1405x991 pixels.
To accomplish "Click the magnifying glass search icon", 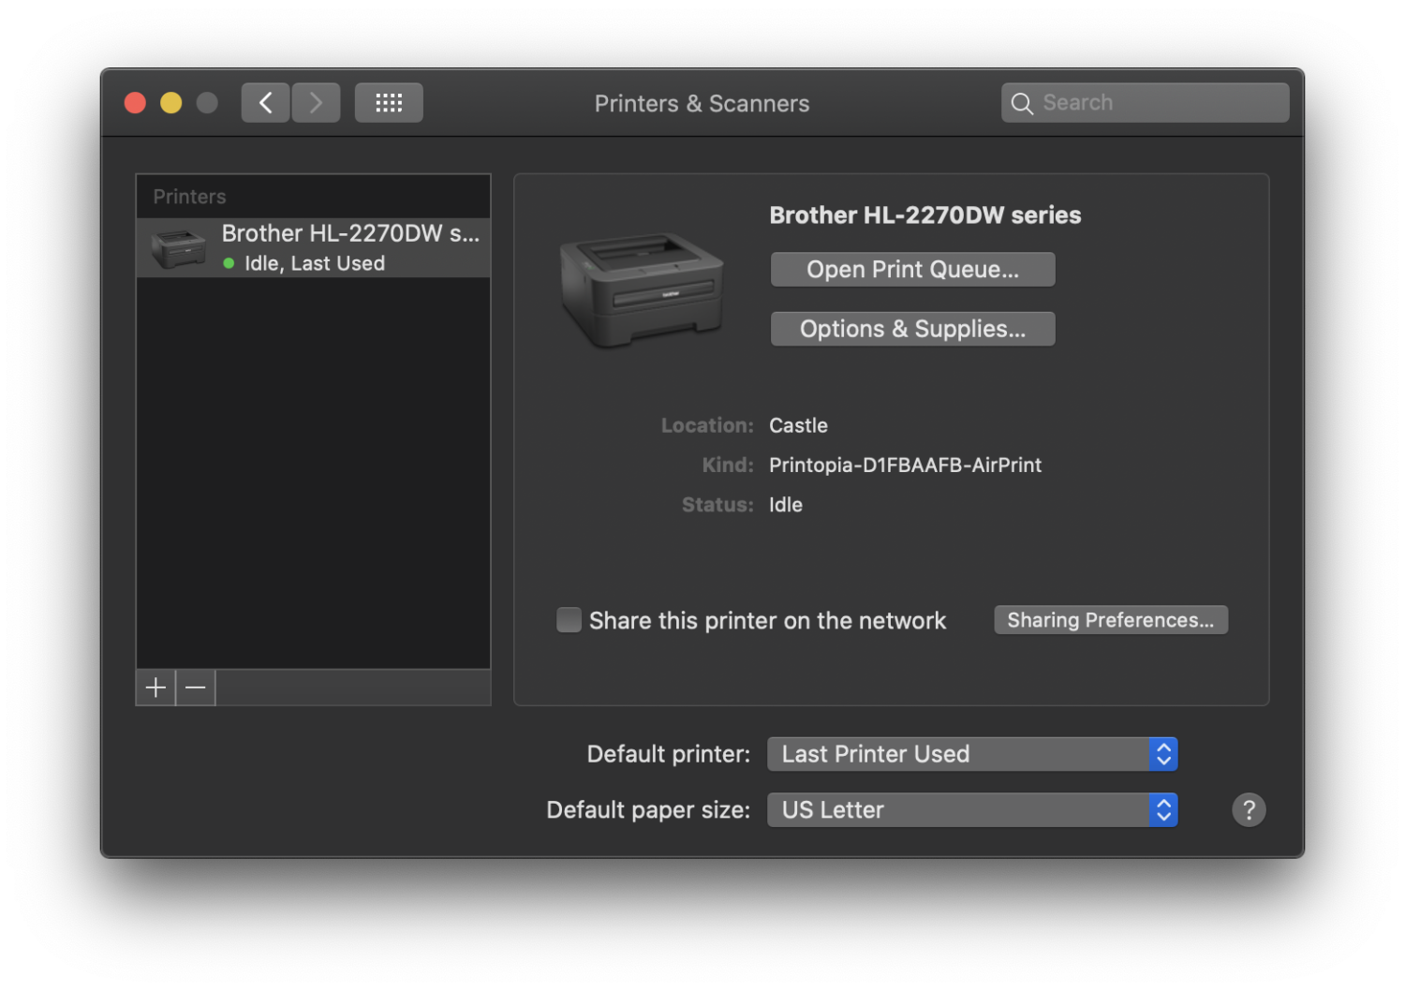I will pos(1023,103).
